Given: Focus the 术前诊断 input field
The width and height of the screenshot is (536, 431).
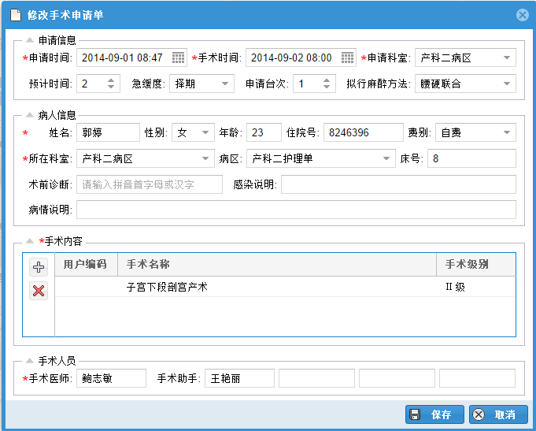Looking at the screenshot, I should (x=150, y=184).
